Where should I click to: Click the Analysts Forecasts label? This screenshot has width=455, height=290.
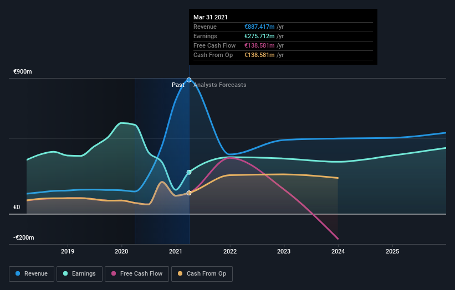point(220,85)
